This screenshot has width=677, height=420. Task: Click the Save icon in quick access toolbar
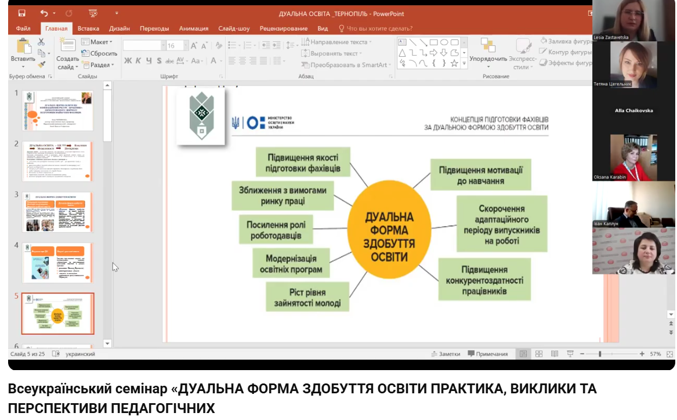21,13
